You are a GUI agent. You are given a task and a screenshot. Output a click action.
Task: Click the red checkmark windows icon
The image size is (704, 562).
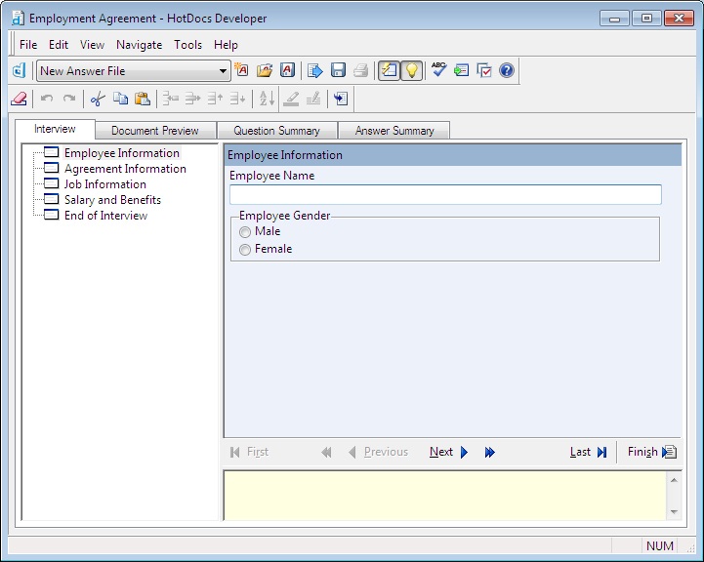click(484, 70)
